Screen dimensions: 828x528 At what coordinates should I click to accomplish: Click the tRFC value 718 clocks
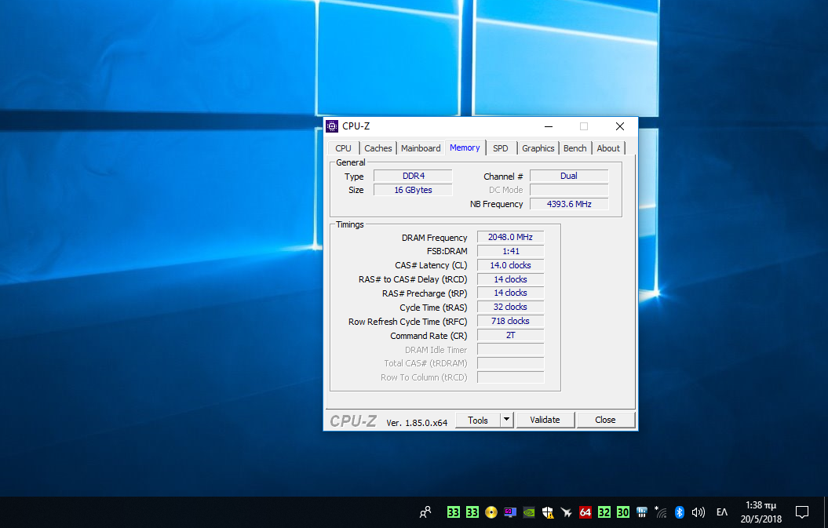pos(510,321)
